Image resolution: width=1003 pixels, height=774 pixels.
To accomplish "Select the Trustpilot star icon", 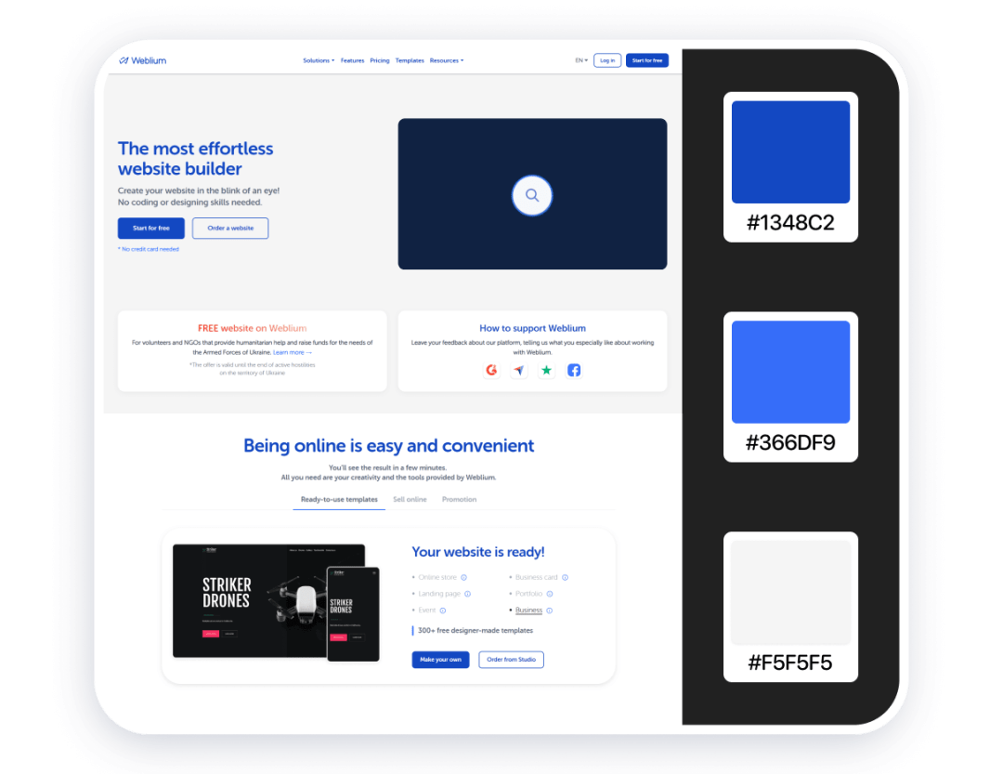I will coord(546,370).
